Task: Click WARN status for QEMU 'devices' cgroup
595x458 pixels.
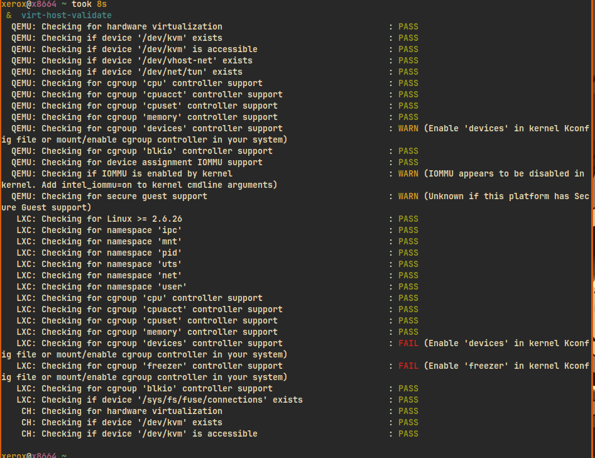Action: [408, 128]
